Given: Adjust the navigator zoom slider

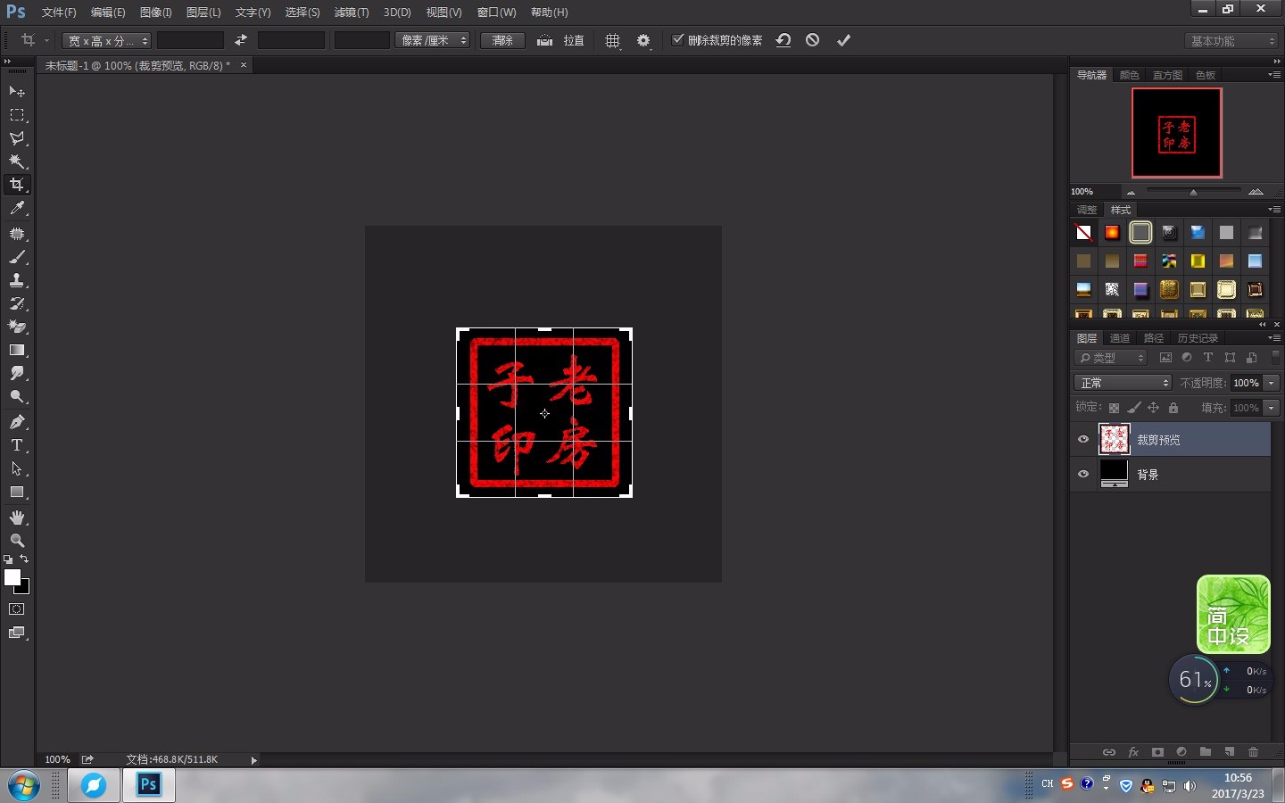Looking at the screenshot, I should point(1193,192).
